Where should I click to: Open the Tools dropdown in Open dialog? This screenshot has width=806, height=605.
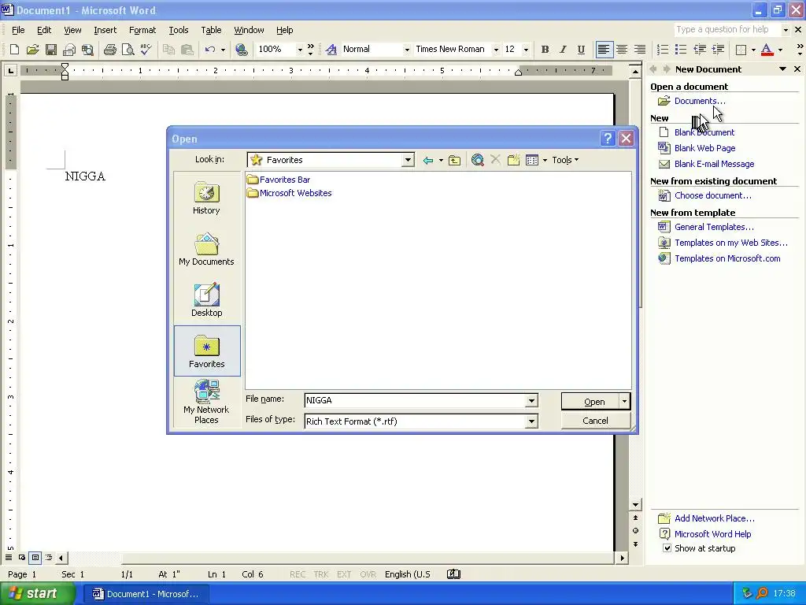[x=565, y=161]
